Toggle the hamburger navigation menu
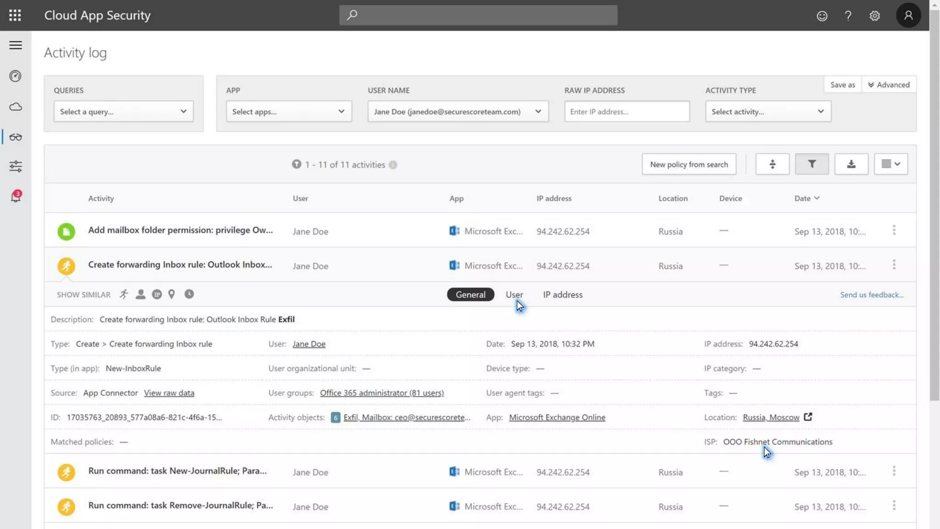The width and height of the screenshot is (940, 529). coord(15,45)
